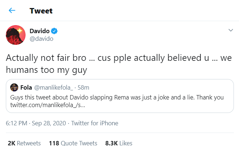The image size is (239, 153).
Task: Expand the tweet options chevron
Action: [x=230, y=30]
